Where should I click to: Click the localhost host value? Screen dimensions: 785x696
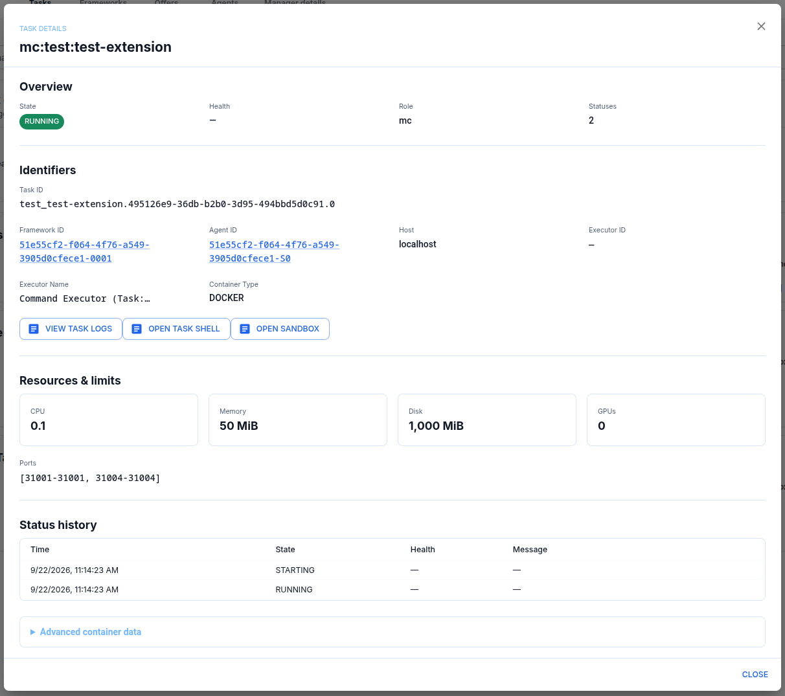[417, 244]
